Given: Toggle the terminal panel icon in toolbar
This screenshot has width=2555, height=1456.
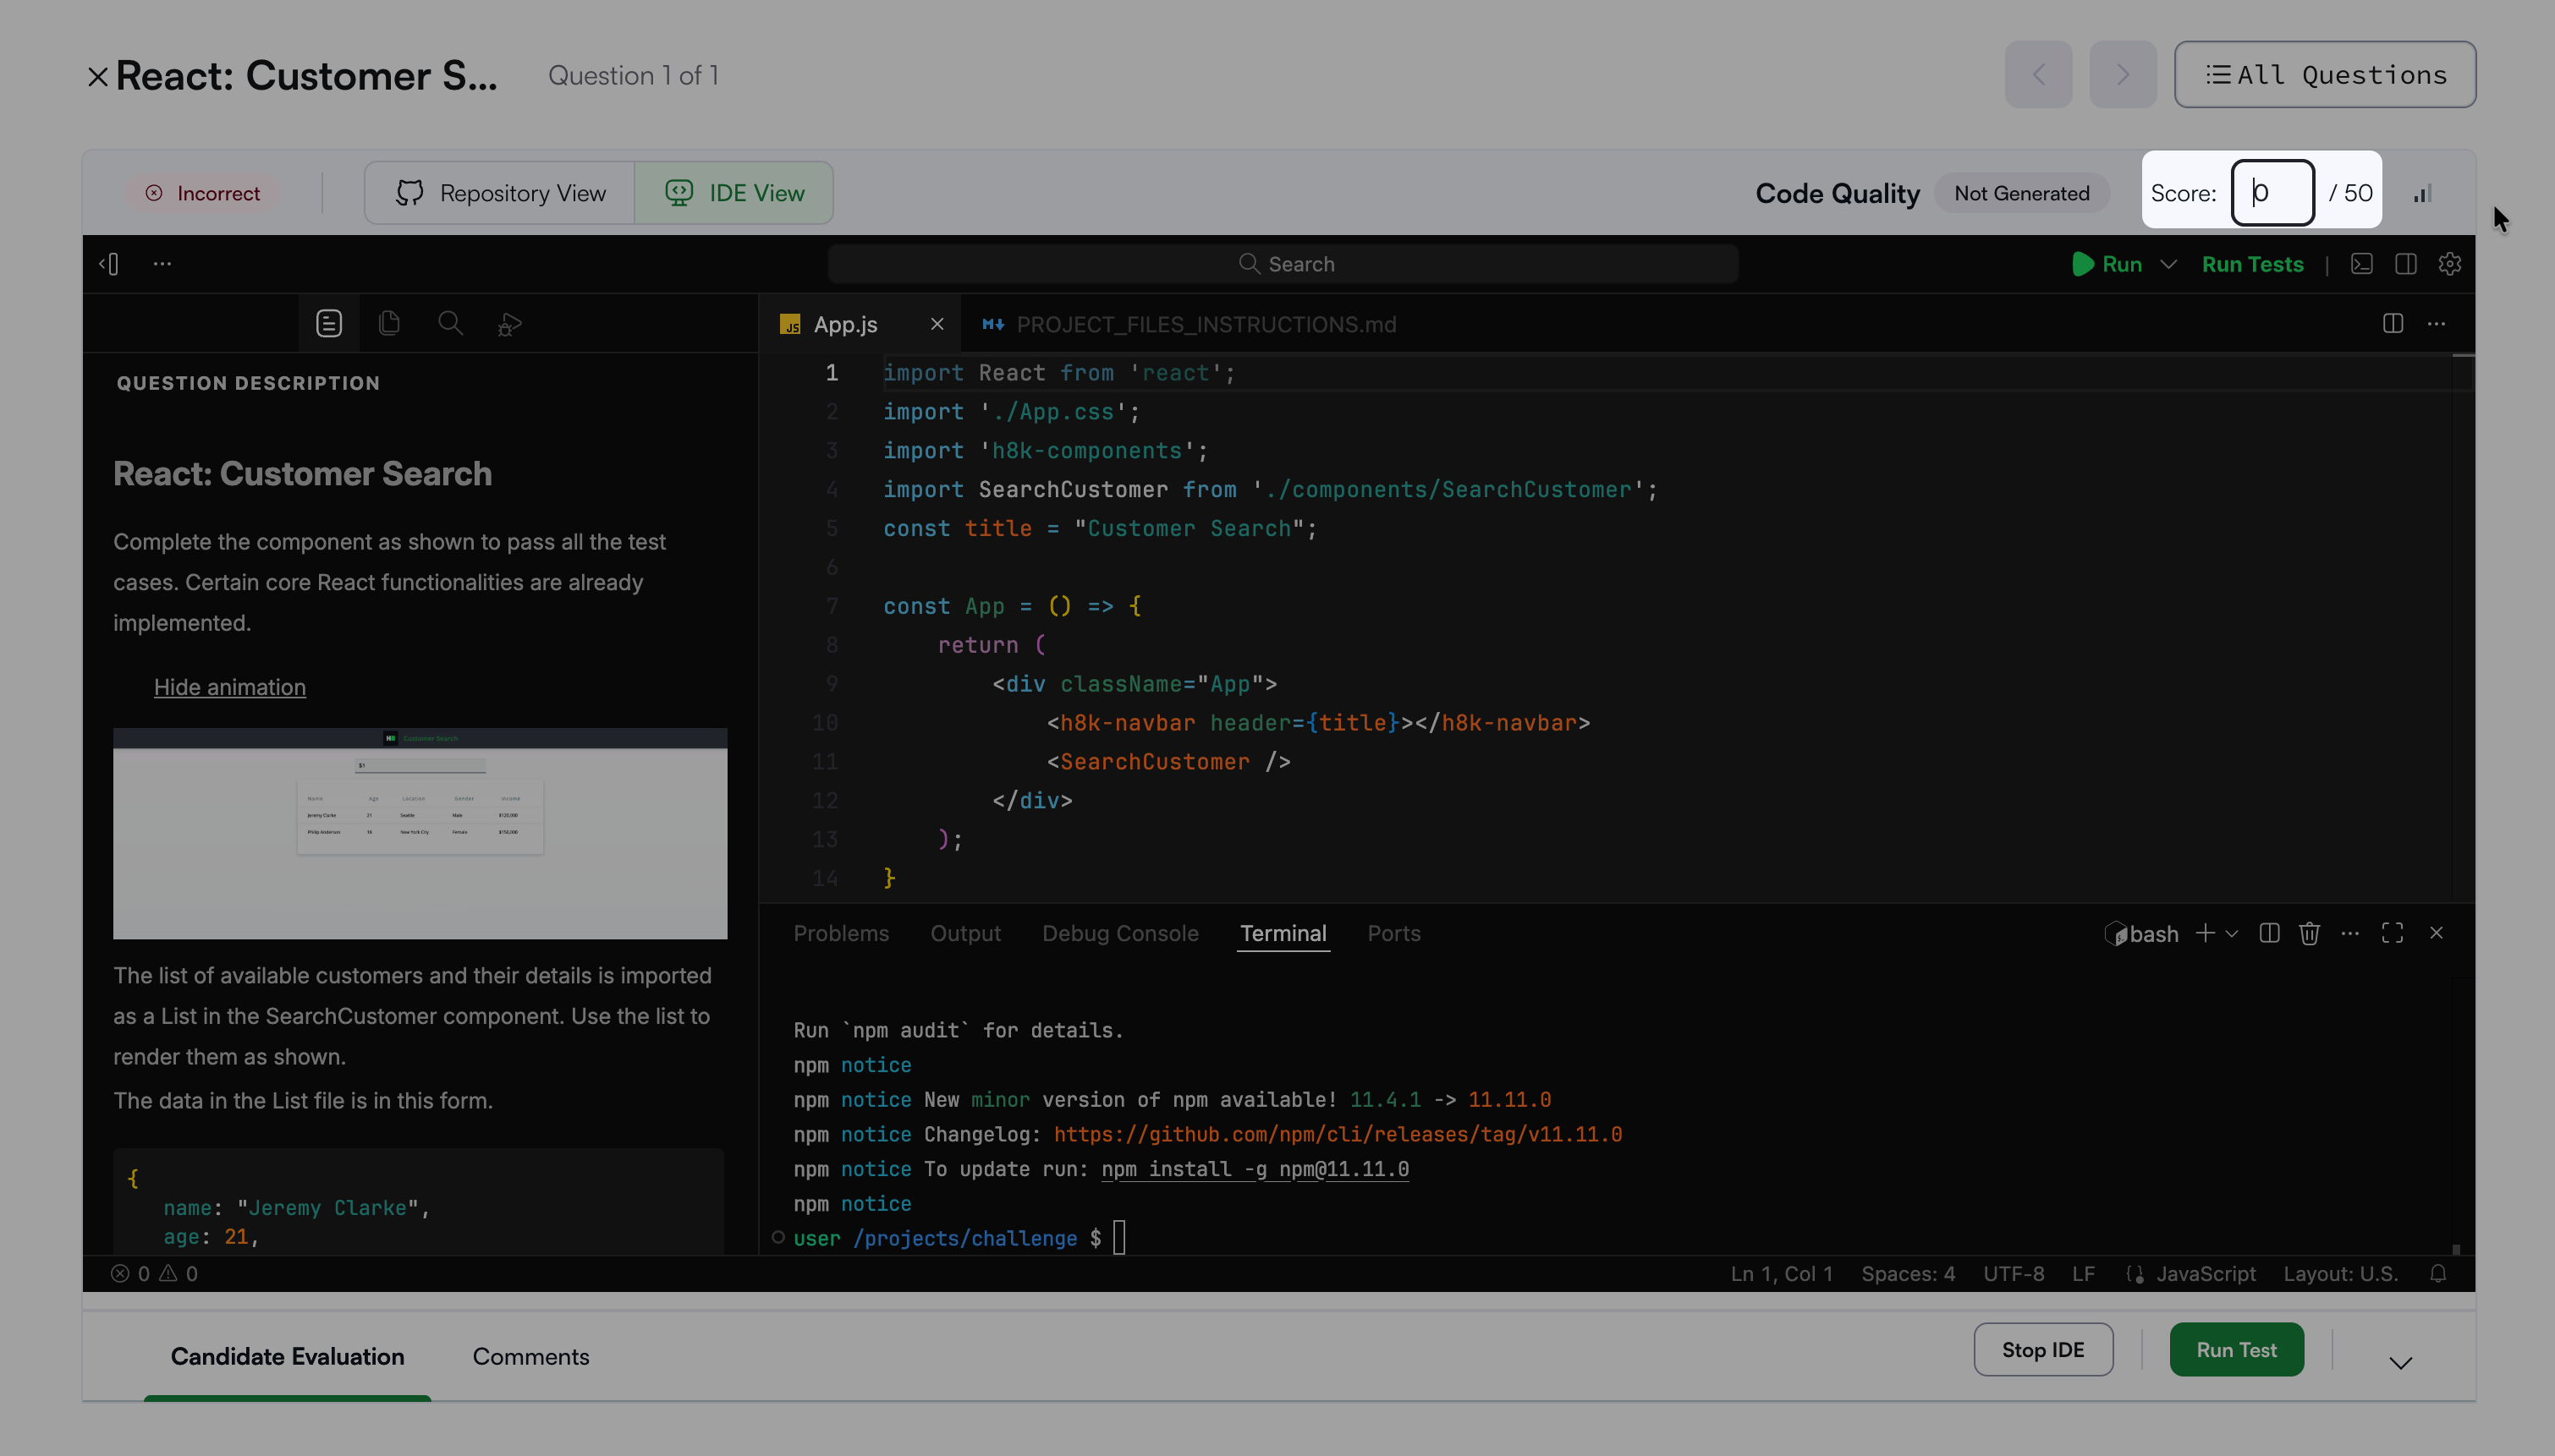Looking at the screenshot, I should point(2362,264).
